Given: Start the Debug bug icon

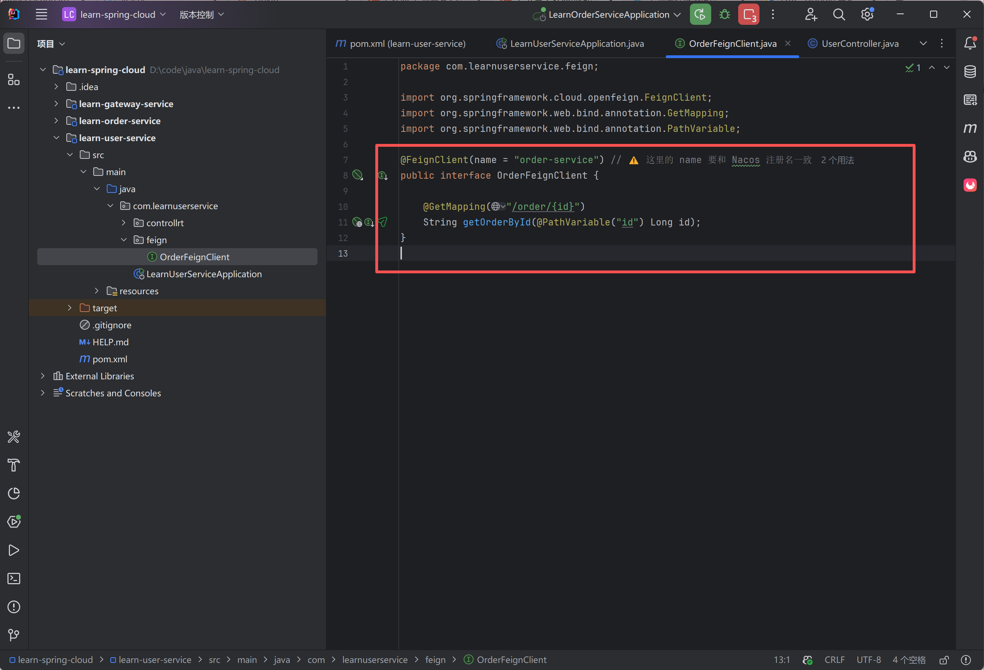Looking at the screenshot, I should coord(724,15).
